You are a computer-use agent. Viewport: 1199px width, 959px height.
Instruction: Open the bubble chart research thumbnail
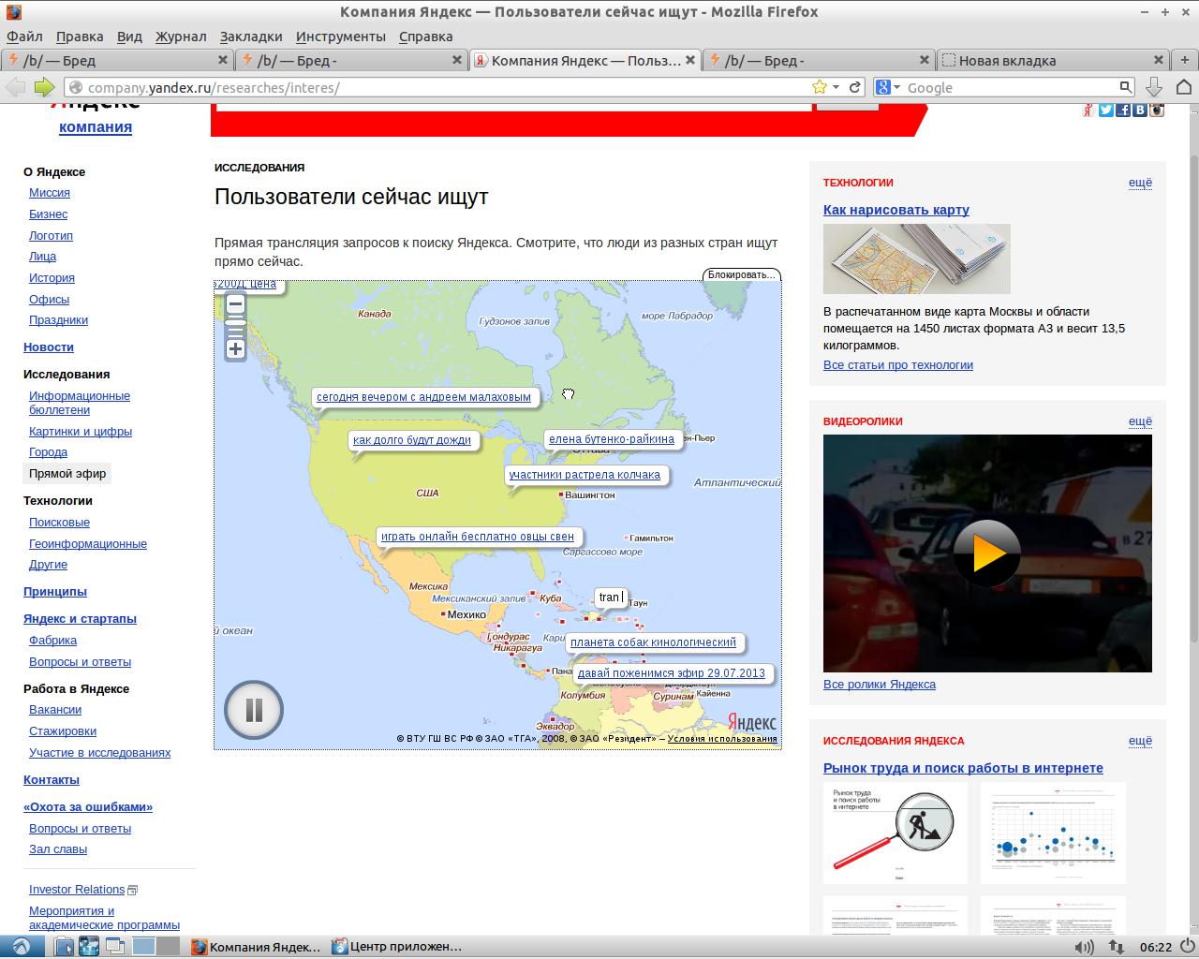(1053, 833)
